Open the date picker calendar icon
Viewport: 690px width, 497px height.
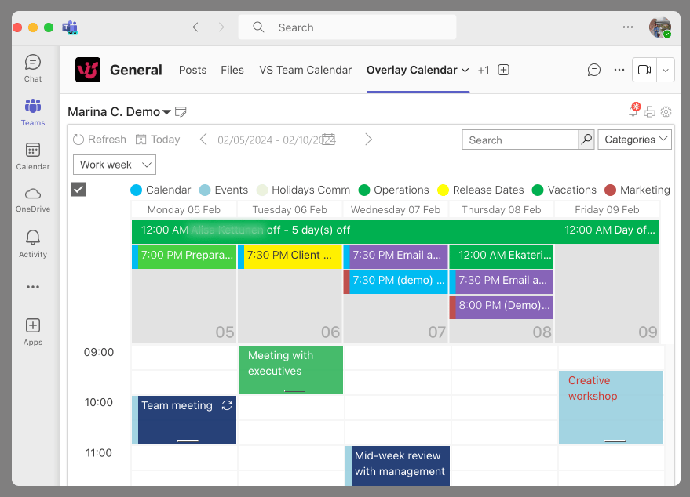click(328, 140)
